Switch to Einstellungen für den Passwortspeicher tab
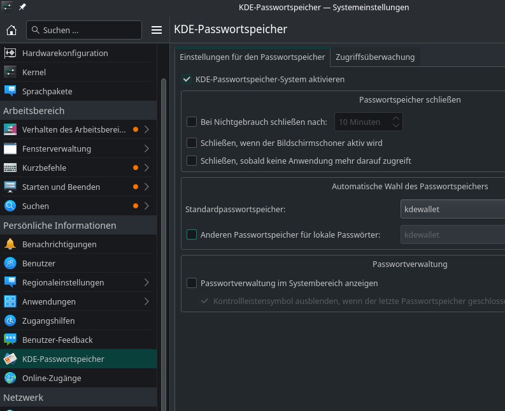 coord(252,57)
